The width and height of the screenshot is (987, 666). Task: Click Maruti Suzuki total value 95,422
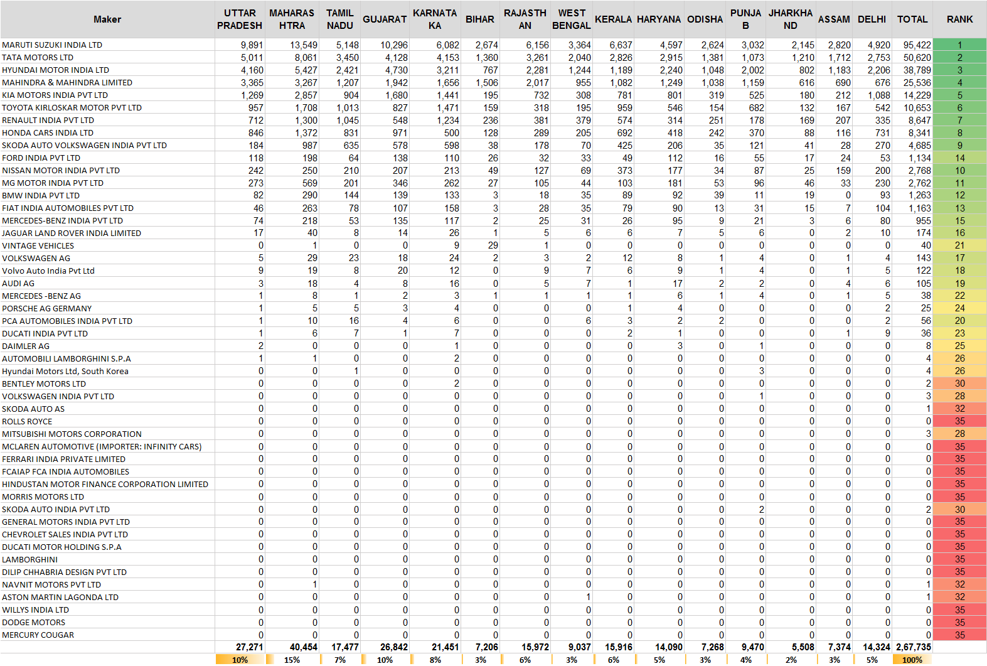(x=912, y=45)
